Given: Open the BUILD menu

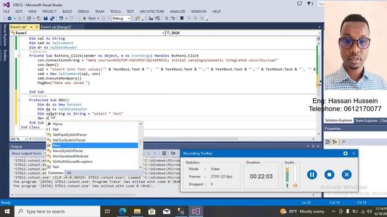Looking at the screenshot, I should point(67,11).
